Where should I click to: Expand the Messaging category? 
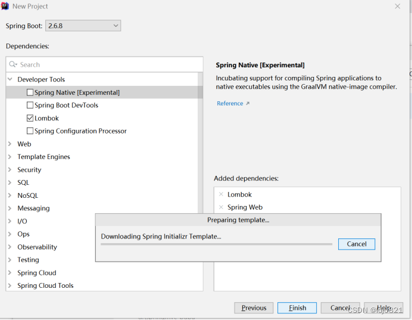(x=10, y=208)
